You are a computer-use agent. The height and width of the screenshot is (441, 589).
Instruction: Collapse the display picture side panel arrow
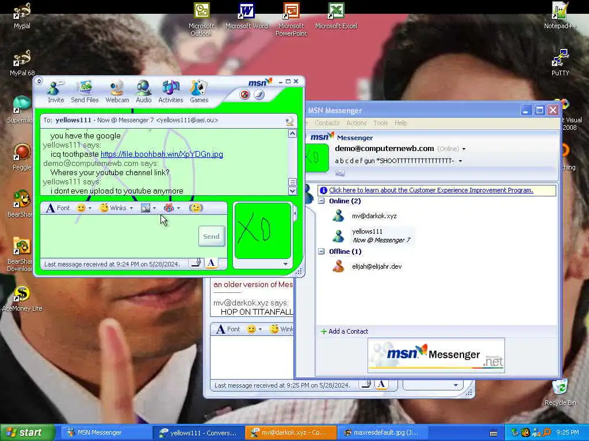point(295,214)
